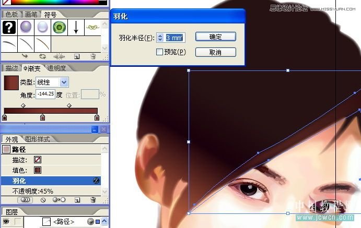Click the target circle on <路径> layer row
The image size is (361, 228).
pyautogui.click(x=91, y=222)
